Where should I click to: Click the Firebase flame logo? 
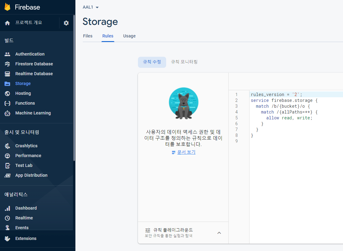7,7
